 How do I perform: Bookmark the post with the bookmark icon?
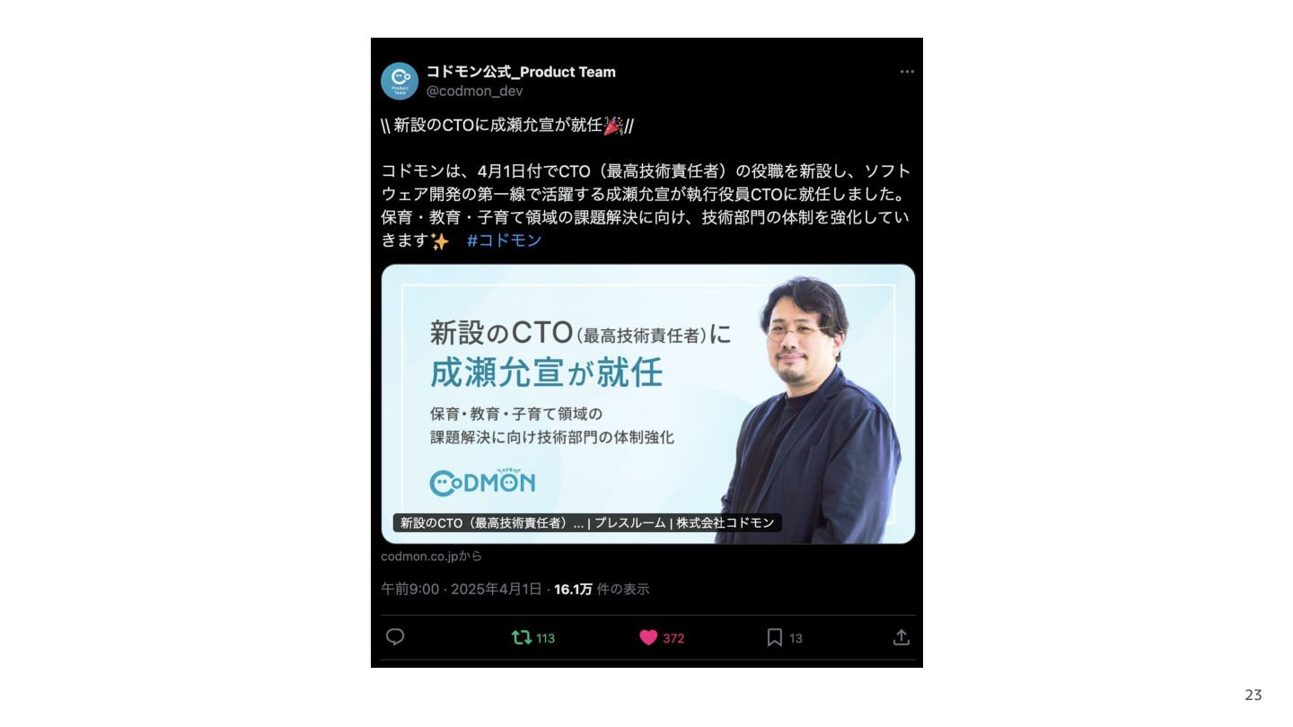774,637
